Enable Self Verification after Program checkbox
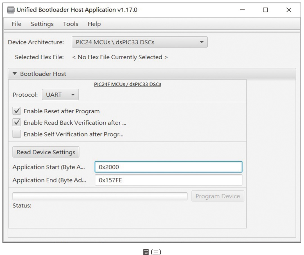 coord(17,134)
